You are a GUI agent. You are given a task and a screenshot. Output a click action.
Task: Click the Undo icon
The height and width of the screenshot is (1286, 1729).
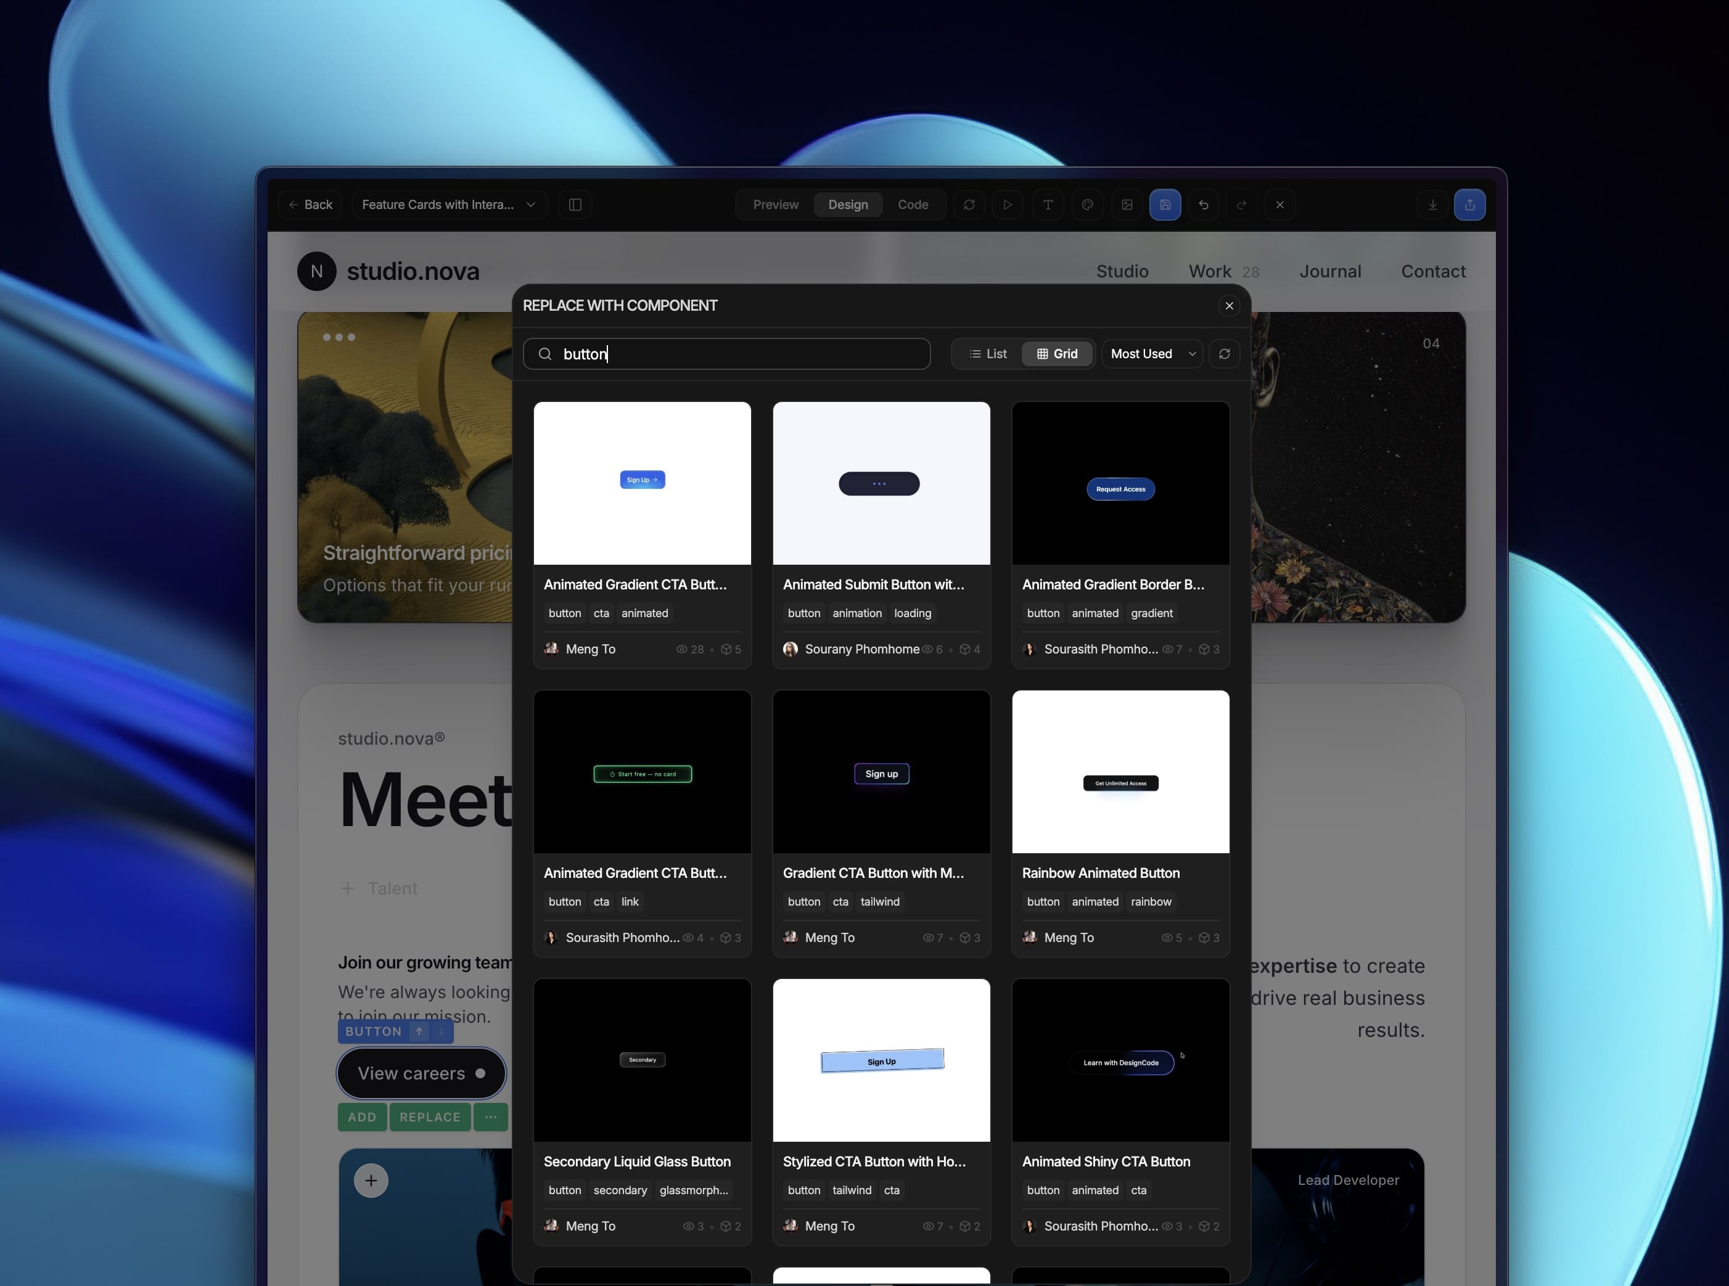(1203, 204)
